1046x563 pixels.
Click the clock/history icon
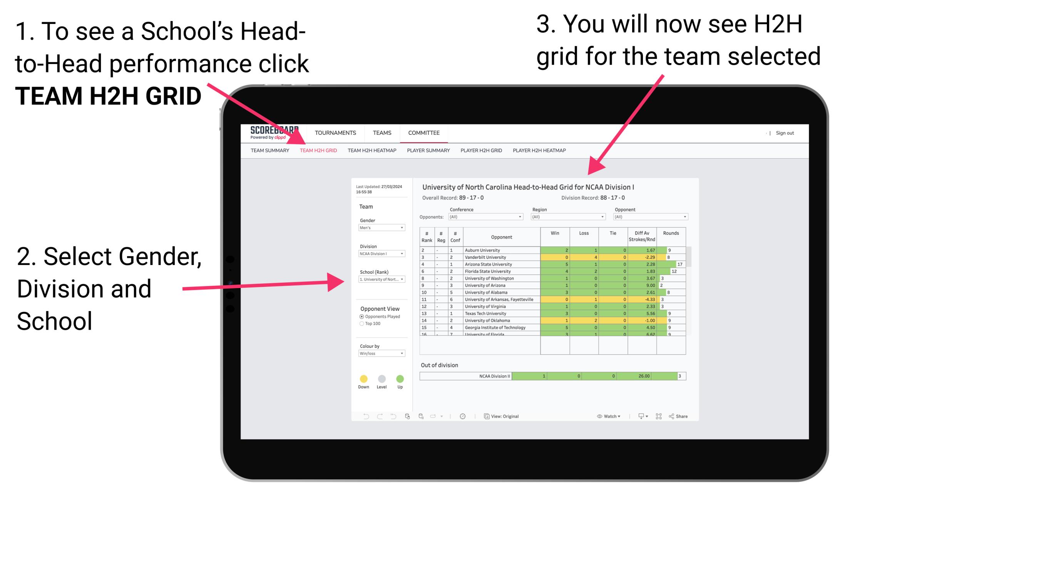pos(462,416)
